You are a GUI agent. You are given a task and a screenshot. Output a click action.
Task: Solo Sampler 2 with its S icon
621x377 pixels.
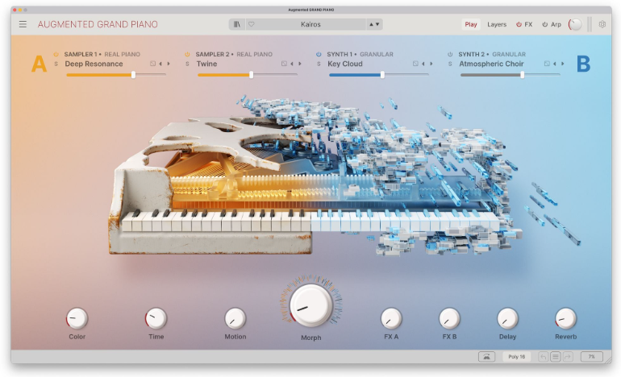tap(187, 64)
